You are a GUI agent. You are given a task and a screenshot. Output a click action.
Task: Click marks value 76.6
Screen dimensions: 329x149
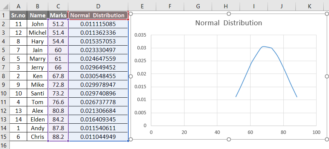(58, 102)
